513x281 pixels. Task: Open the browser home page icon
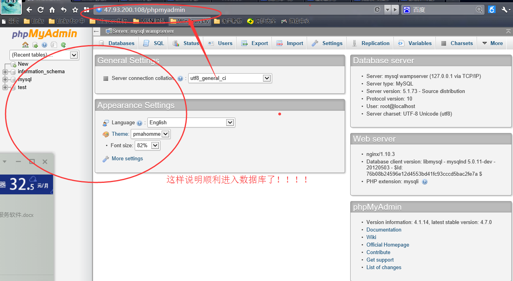click(x=52, y=10)
